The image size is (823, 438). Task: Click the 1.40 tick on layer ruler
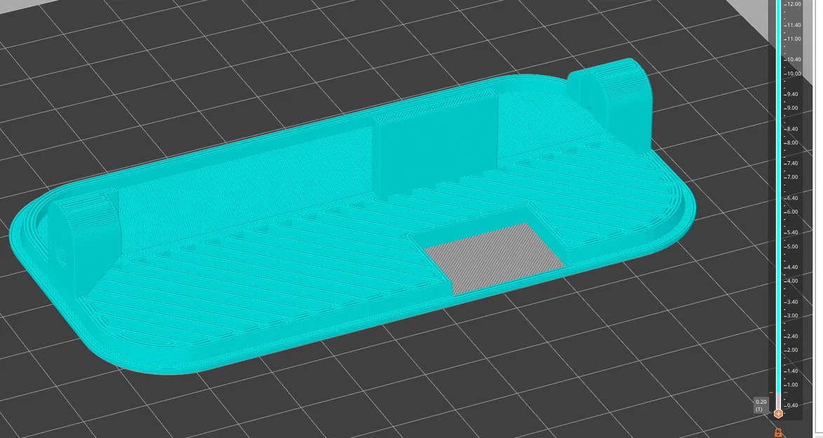(x=792, y=371)
